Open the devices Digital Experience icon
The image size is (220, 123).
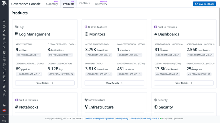click(x=4, y=65)
